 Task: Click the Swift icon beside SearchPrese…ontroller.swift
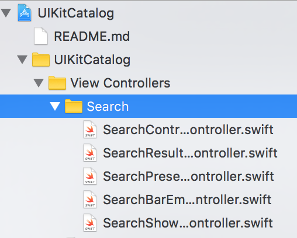[x=90, y=176]
